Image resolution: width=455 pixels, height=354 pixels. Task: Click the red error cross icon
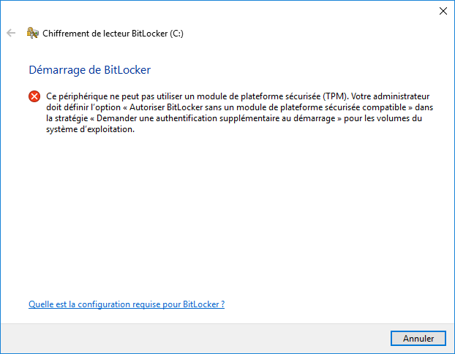[34, 96]
